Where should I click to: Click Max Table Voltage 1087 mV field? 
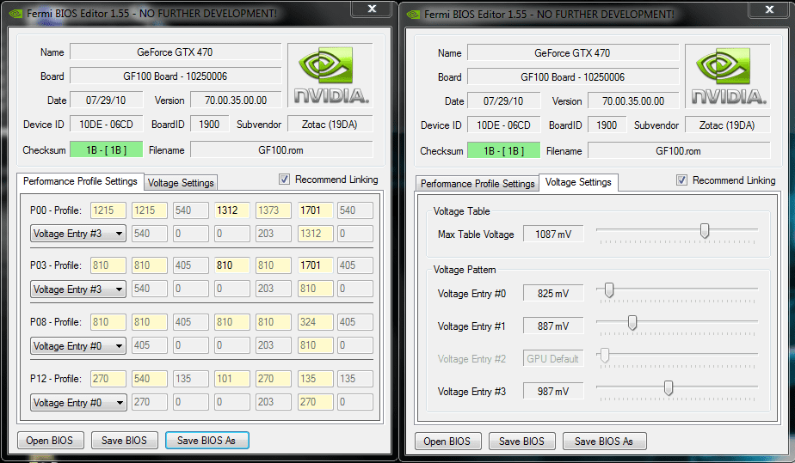coord(553,234)
